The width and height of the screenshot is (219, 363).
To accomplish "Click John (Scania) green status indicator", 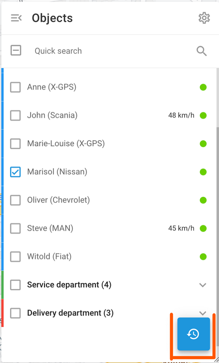I will pos(203,115).
